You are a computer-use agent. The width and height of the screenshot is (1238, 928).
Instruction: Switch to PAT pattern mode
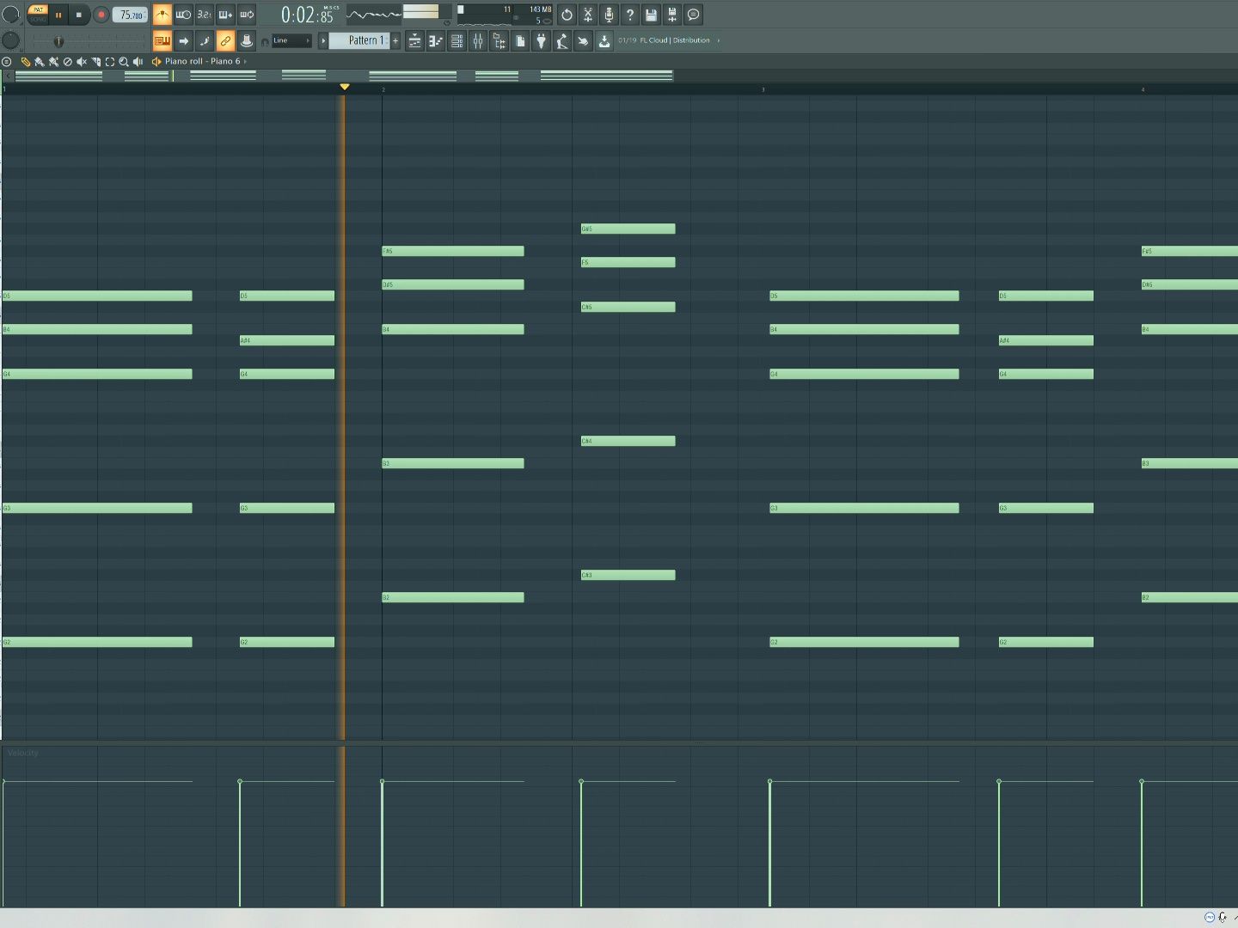(38, 10)
